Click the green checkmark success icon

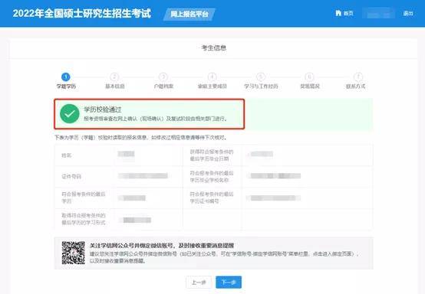click(x=70, y=113)
